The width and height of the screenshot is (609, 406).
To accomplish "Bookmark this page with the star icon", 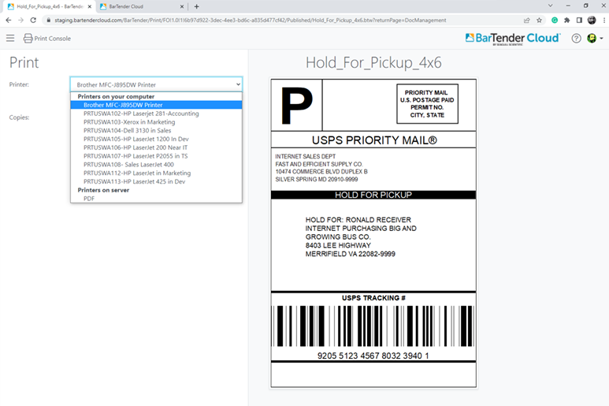I will [540, 20].
